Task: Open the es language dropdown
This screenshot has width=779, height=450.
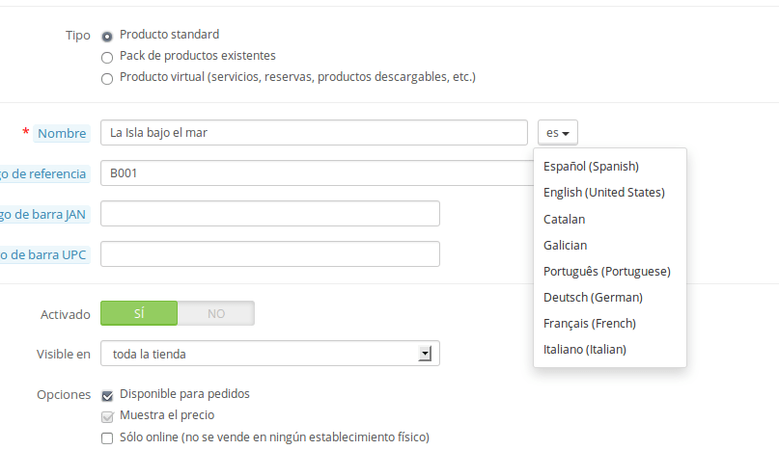Action: [557, 132]
